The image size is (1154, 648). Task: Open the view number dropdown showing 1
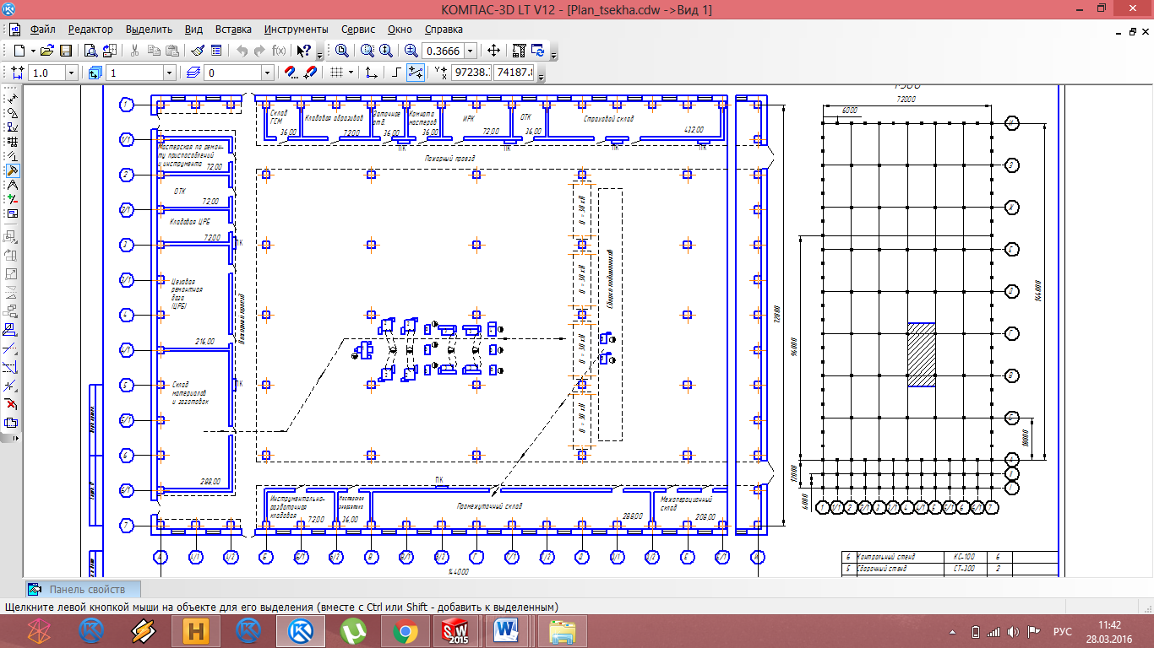click(169, 73)
